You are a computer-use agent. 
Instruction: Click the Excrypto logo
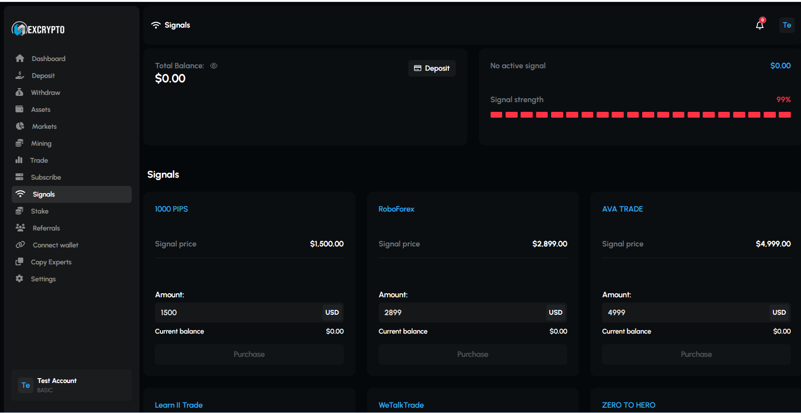click(x=38, y=29)
